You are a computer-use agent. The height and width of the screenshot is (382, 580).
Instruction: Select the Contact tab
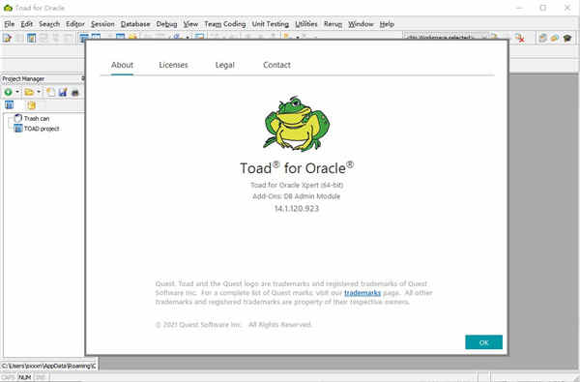coord(276,65)
